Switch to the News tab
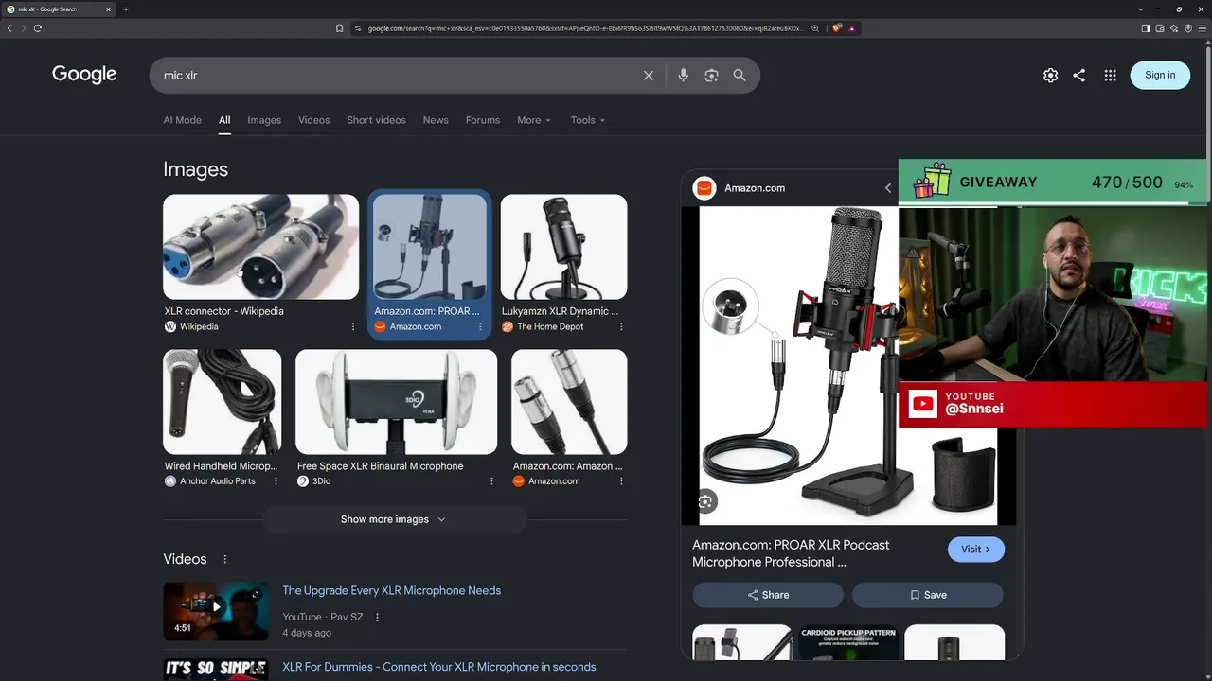The width and height of the screenshot is (1212, 681). pyautogui.click(x=436, y=120)
